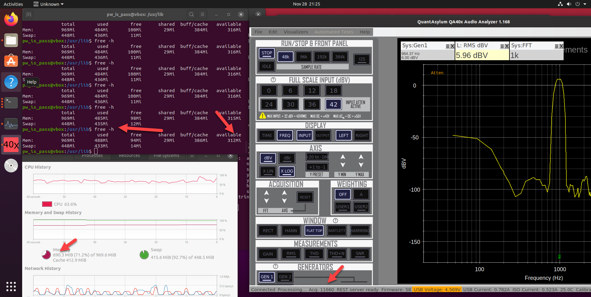Image resolution: width=591 pixels, height=297 pixels.
Task: Launch Ubuntu Software from the dock
Action: point(11,61)
